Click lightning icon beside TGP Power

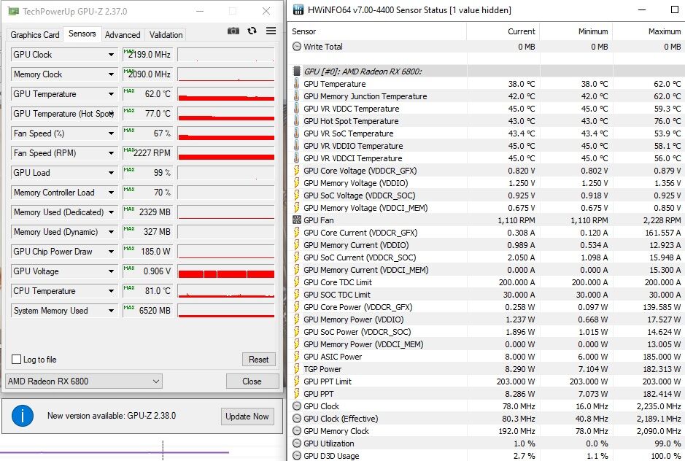[x=297, y=369]
